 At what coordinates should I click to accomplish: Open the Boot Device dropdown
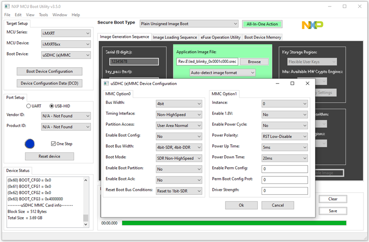[66, 55]
